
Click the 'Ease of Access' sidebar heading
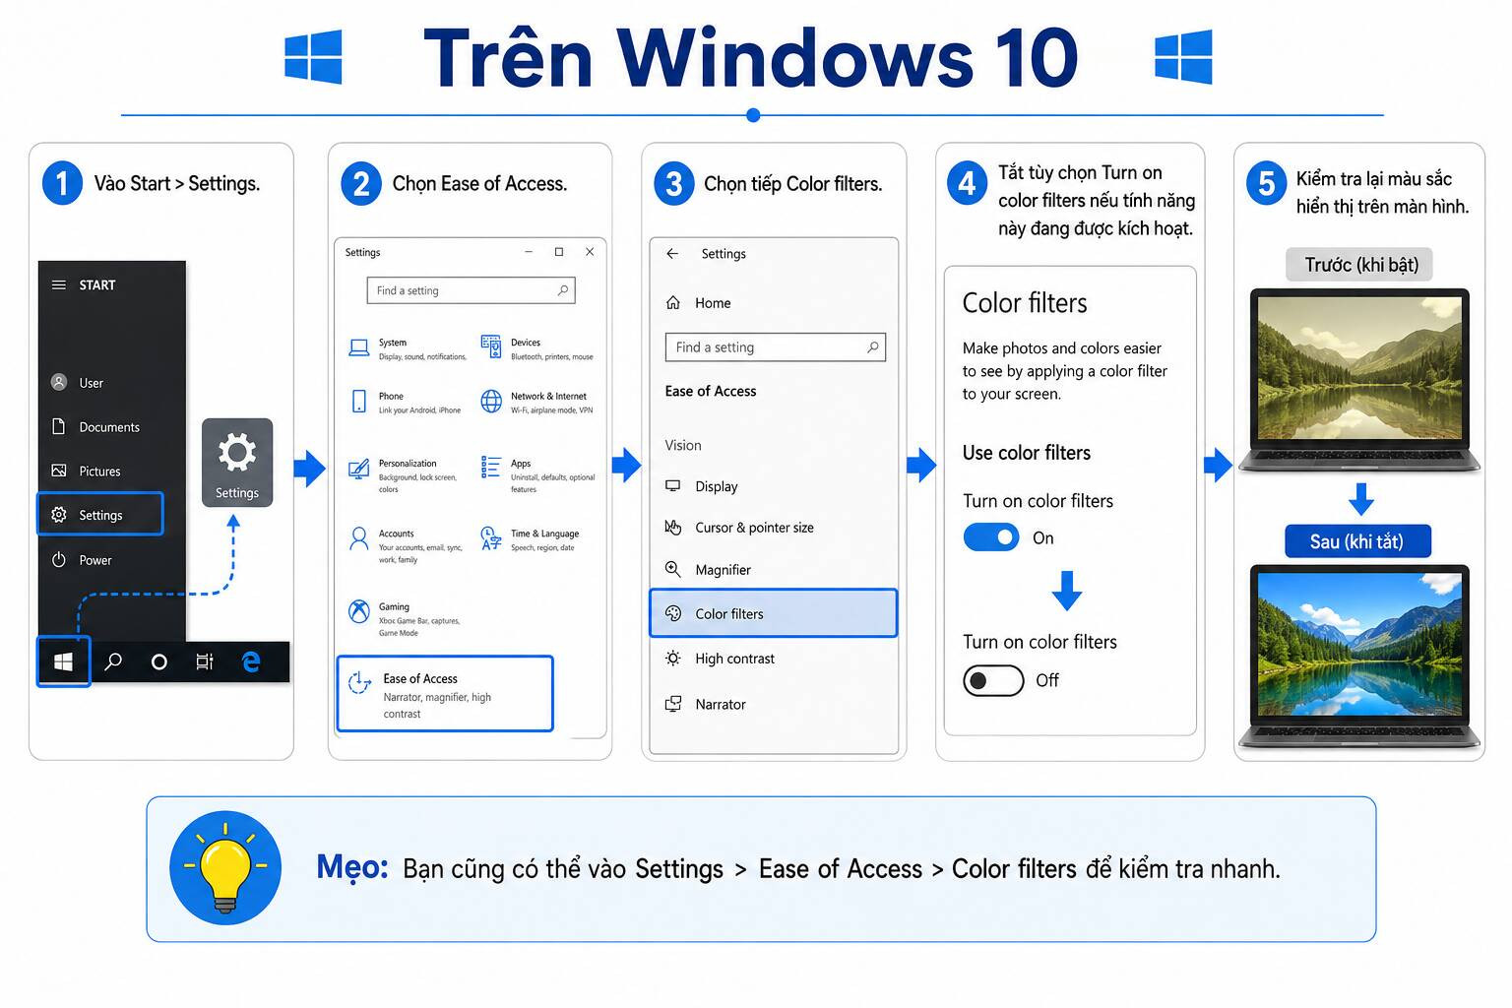click(x=711, y=392)
